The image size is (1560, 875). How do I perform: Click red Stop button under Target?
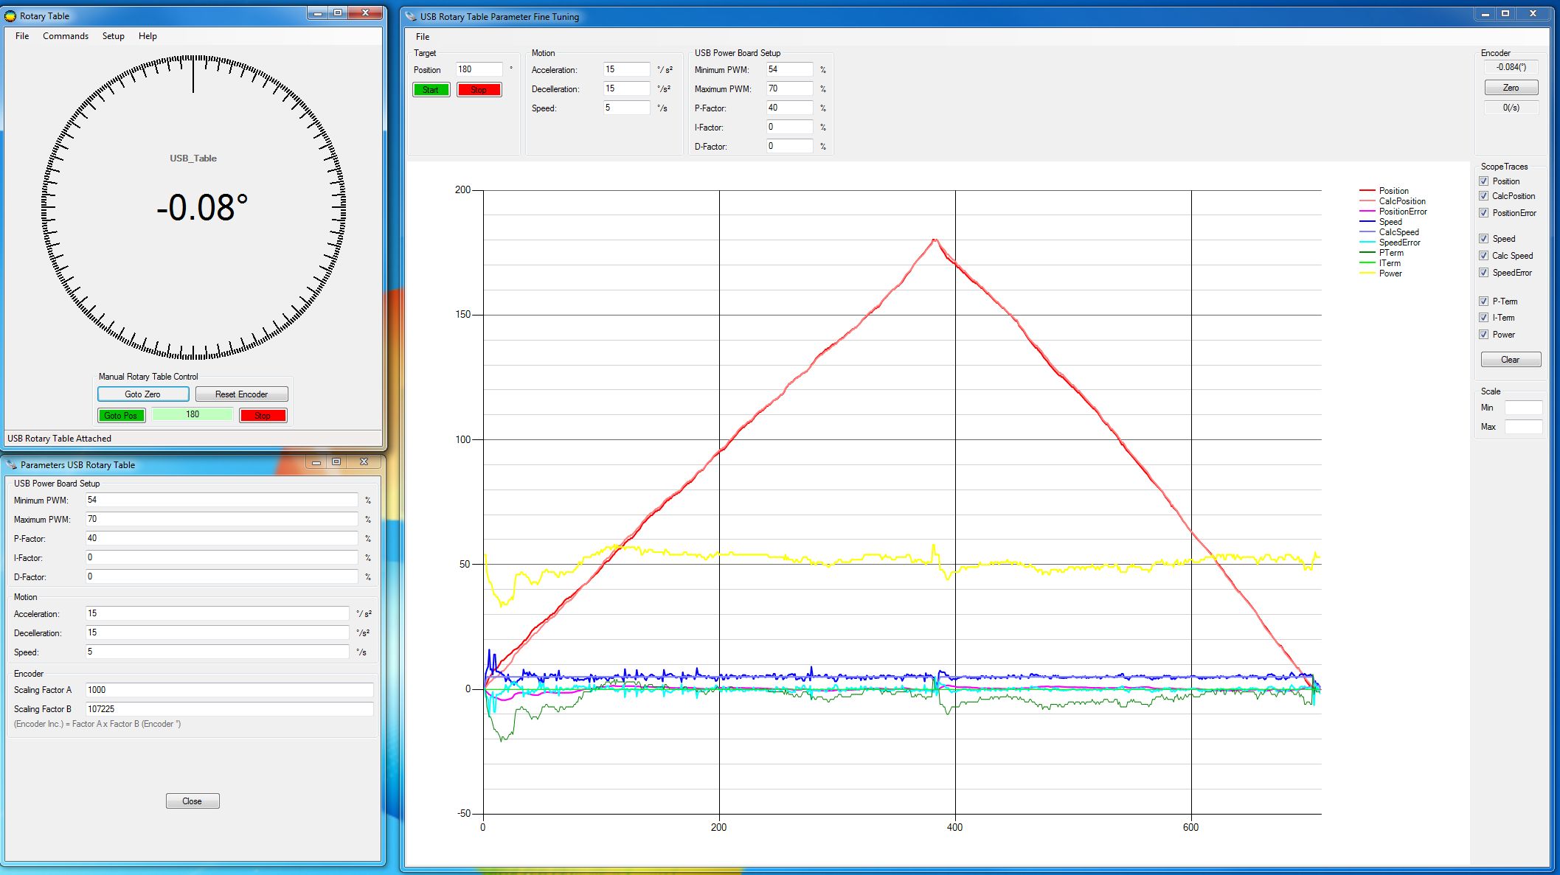point(479,90)
